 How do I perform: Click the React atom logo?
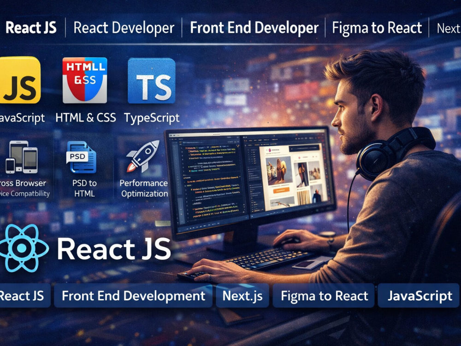(24, 248)
